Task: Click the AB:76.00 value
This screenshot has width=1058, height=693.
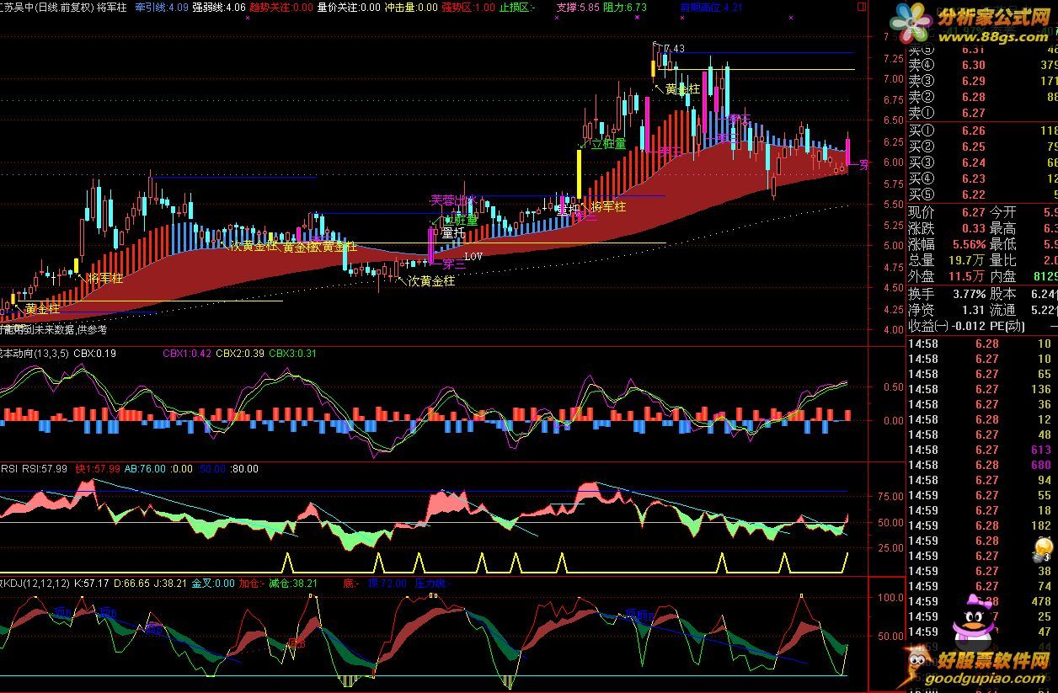Action: click(145, 469)
